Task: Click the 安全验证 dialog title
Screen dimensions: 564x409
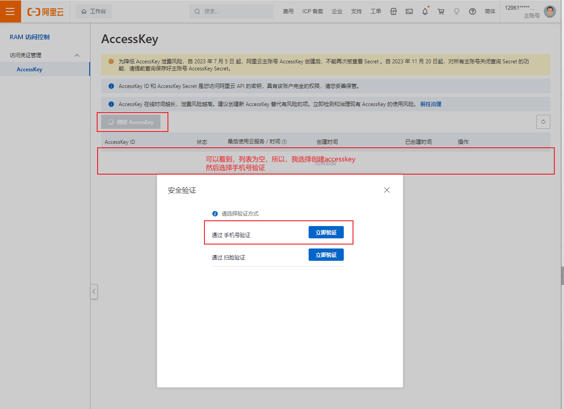Action: pos(182,190)
